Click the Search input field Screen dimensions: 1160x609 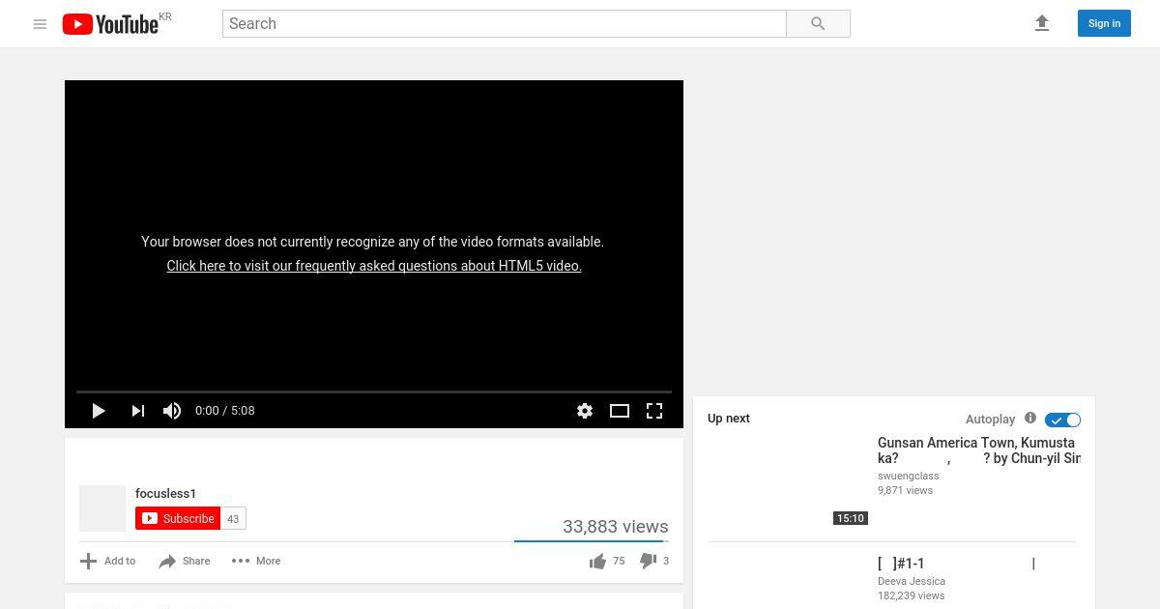pyautogui.click(x=504, y=24)
